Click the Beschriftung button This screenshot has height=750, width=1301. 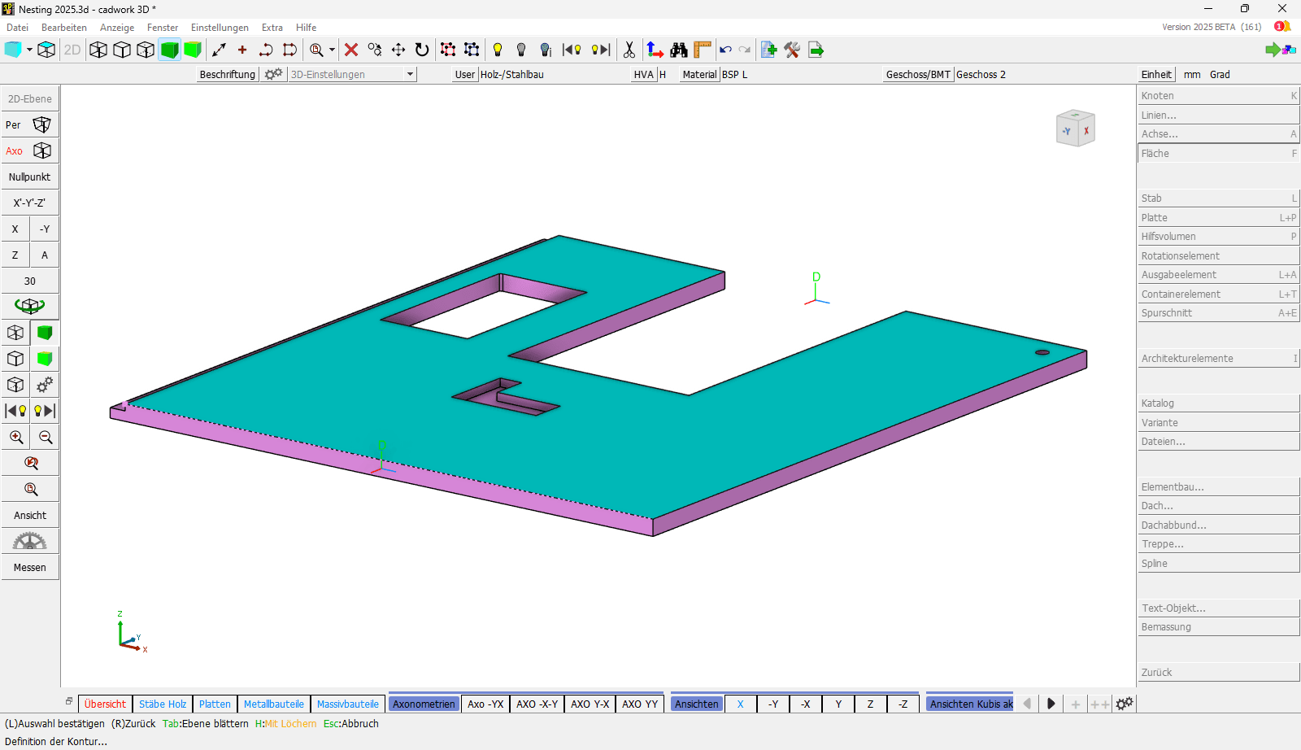228,74
